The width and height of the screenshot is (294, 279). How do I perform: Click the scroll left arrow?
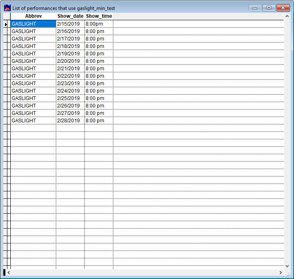coord(9,272)
